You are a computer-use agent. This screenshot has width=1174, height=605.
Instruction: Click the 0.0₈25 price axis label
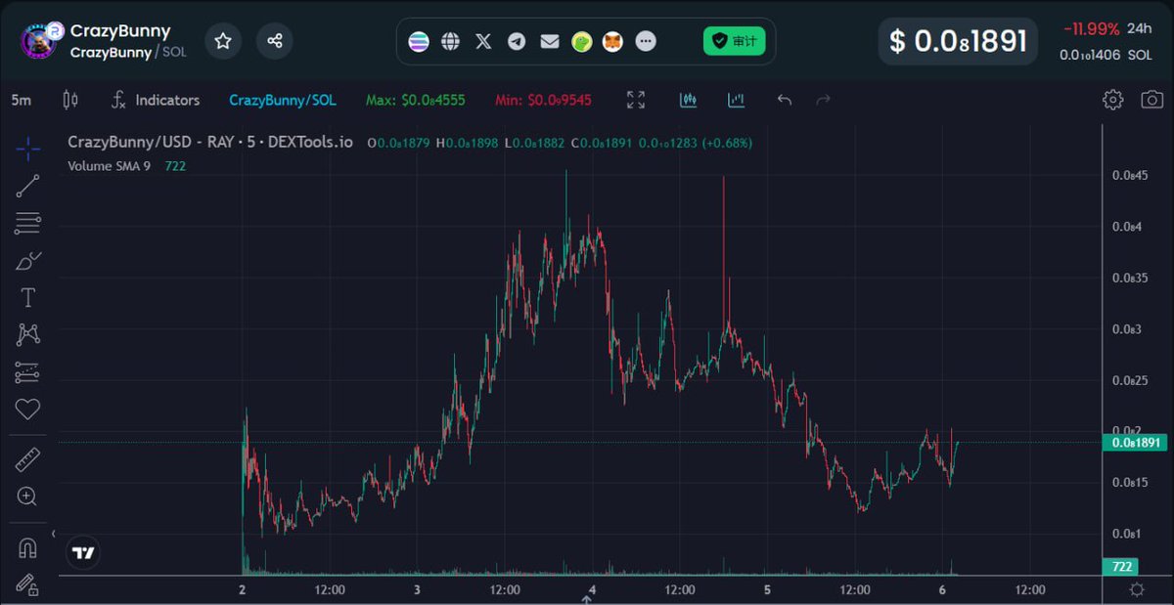[1129, 380]
